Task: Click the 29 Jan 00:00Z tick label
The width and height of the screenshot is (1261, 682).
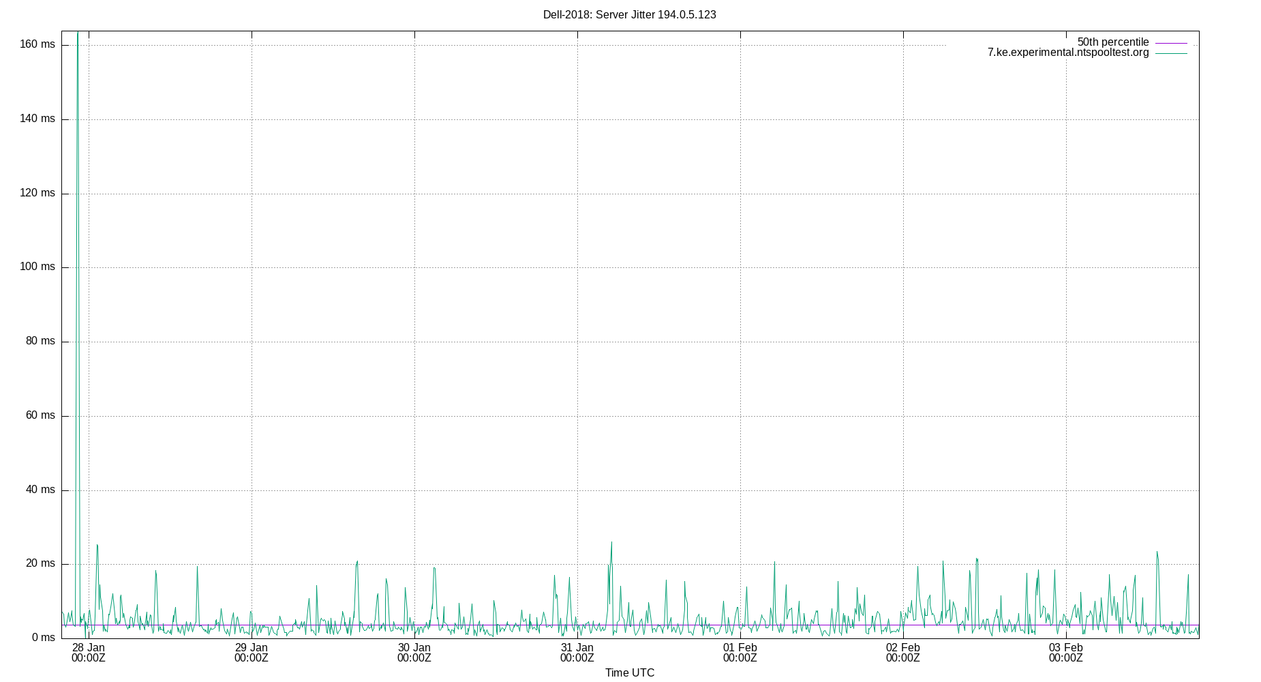Action: [251, 653]
